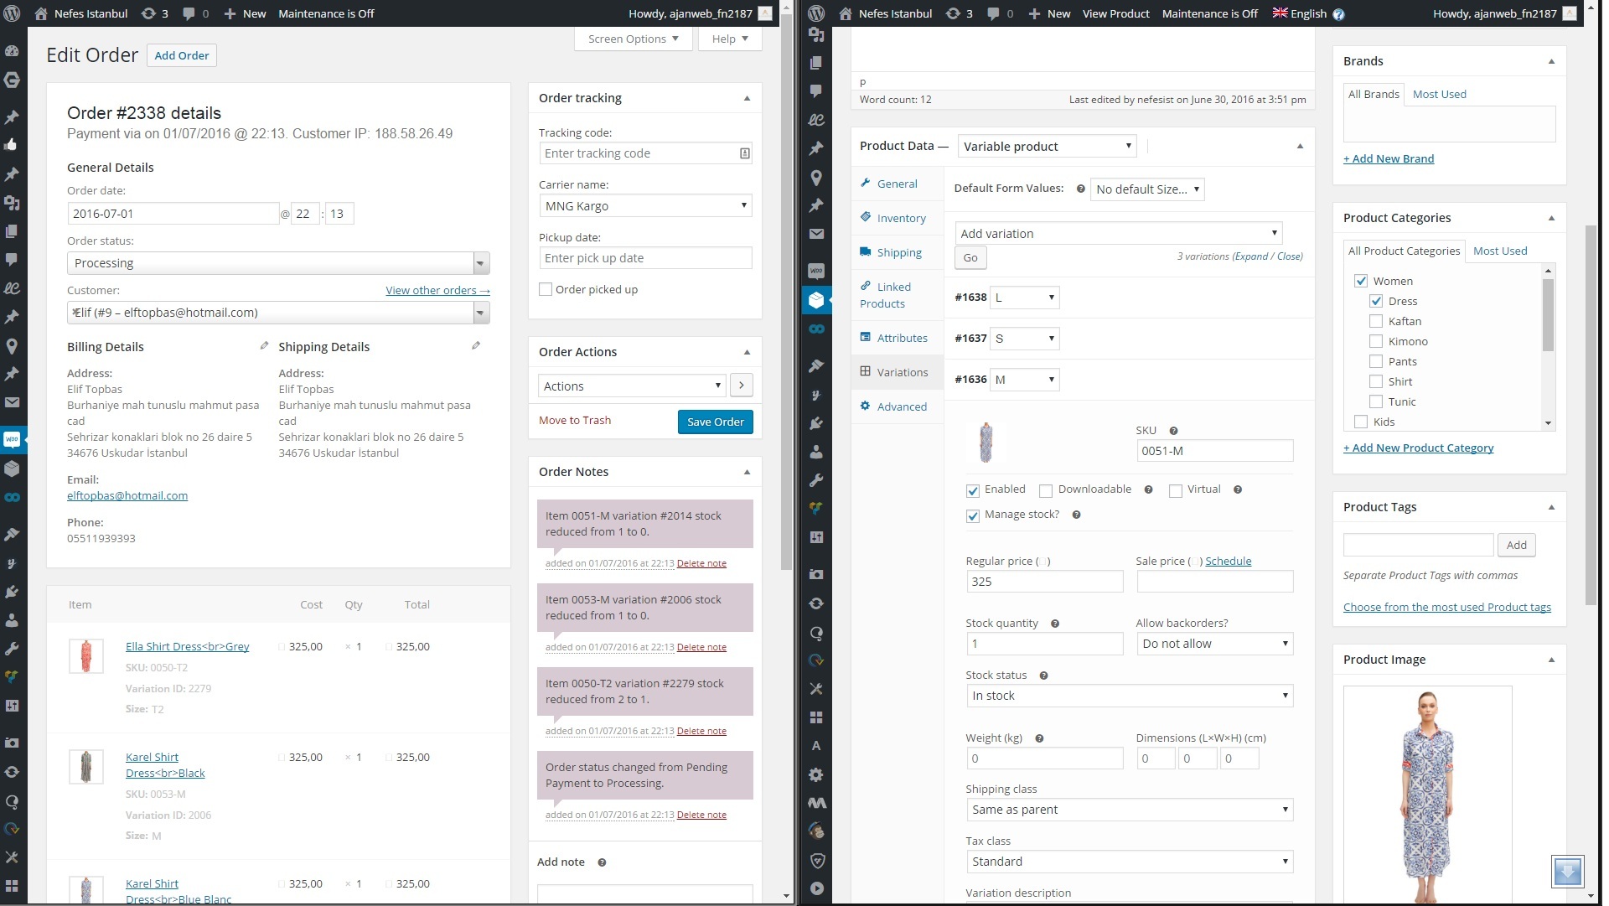Click the product categories list scrollbar
Screen dimensions: 1609x906
coord(1548,315)
